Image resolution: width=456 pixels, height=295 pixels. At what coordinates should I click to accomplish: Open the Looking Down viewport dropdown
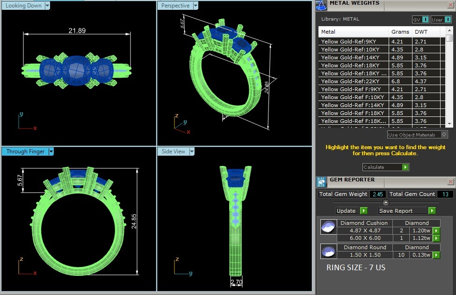pos(47,6)
